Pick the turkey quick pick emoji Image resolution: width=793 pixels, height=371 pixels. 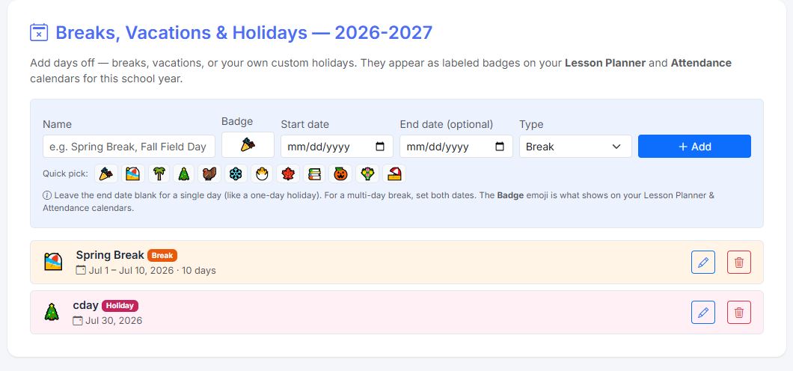209,174
